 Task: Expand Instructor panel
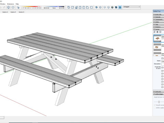pyautogui.click(x=159, y=92)
